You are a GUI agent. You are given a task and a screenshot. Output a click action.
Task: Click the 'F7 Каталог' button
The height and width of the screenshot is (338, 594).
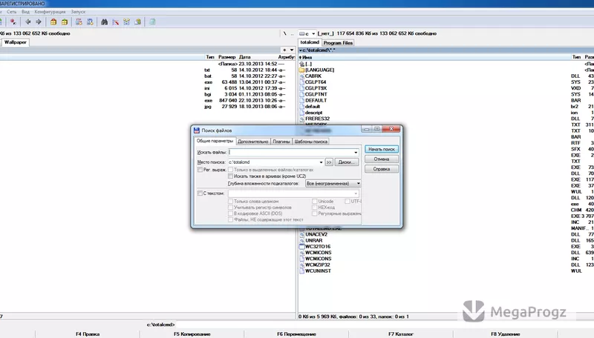(x=401, y=334)
